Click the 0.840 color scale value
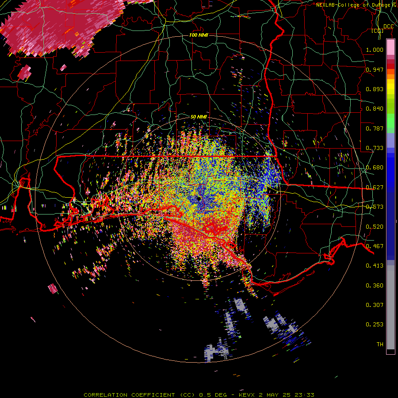This screenshot has width=398, height=398. pyautogui.click(x=375, y=109)
